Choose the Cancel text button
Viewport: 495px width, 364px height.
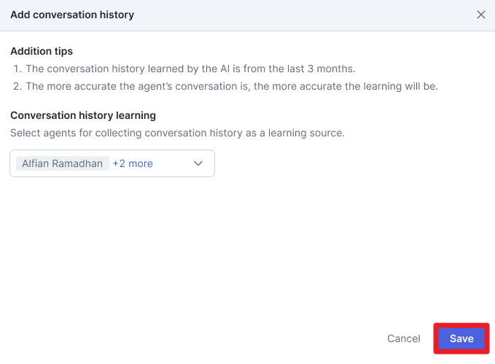tap(403, 338)
